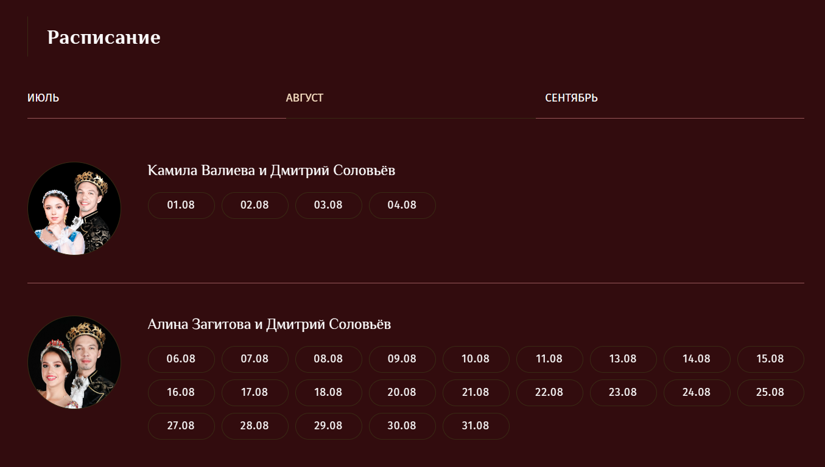The image size is (825, 467).
Task: Click the second pair's round portrait photo
Action: [x=74, y=362]
